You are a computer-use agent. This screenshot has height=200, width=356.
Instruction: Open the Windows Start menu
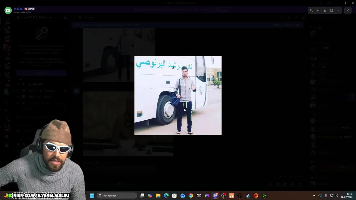click(92, 196)
